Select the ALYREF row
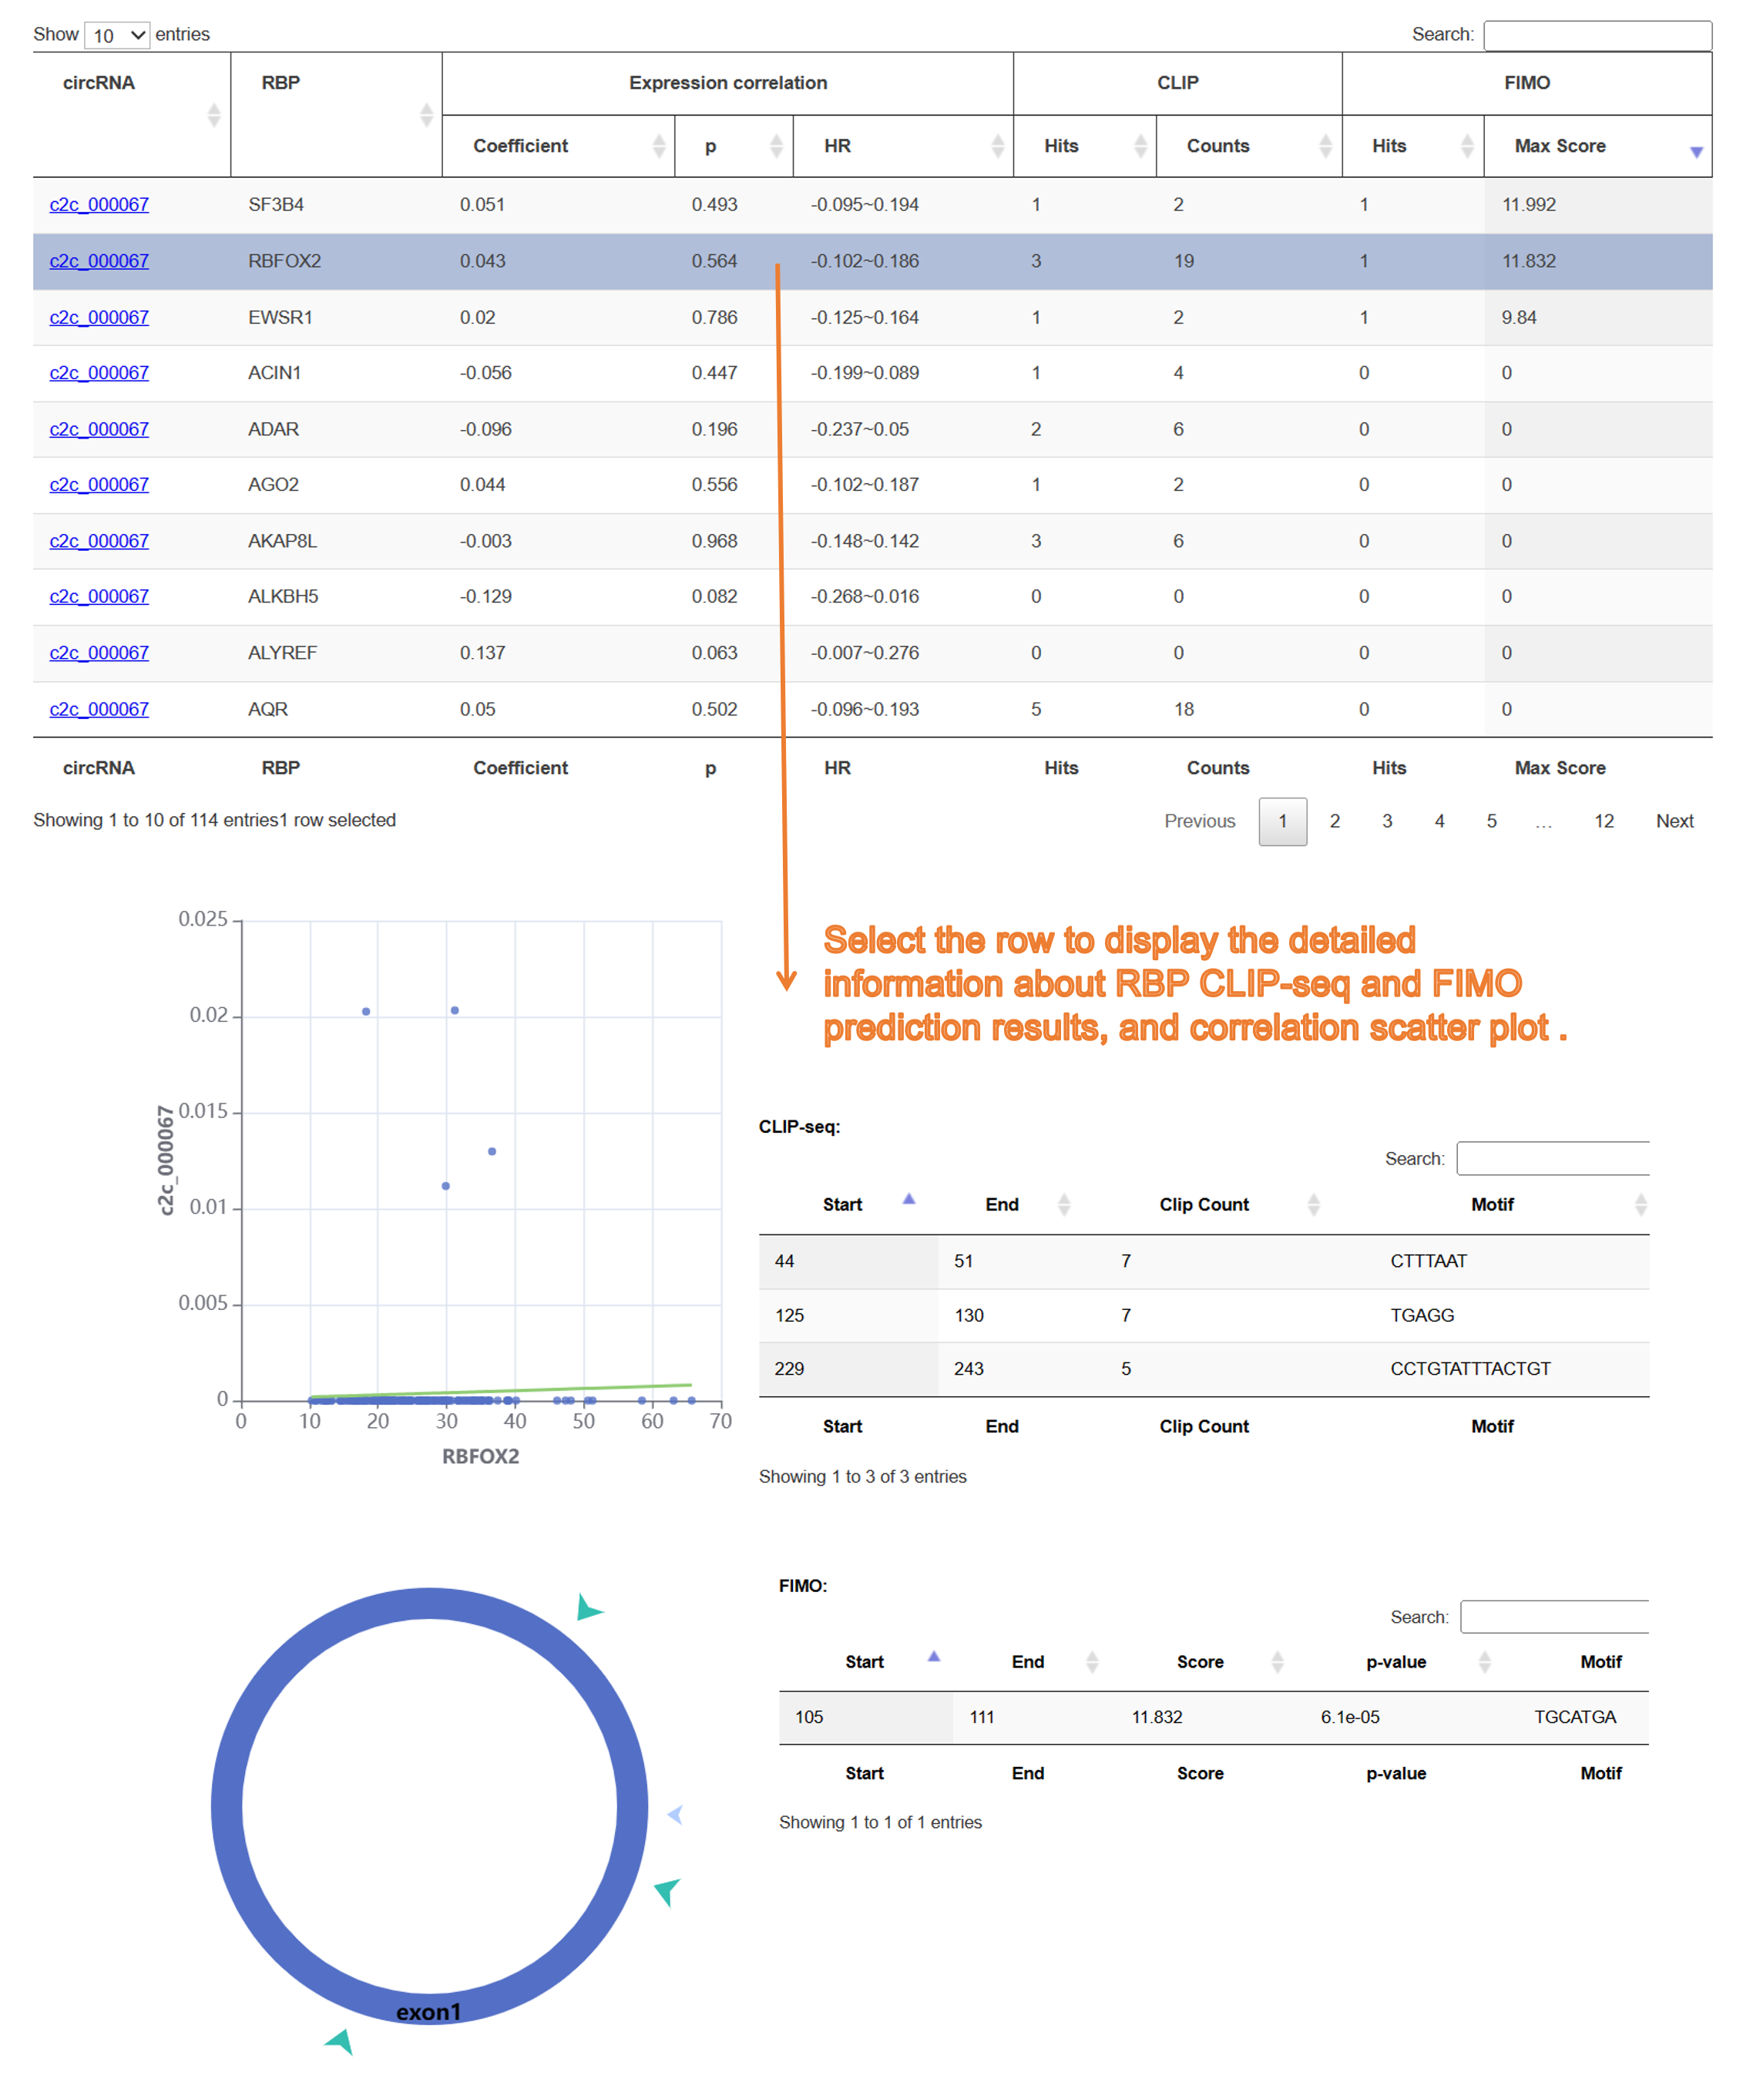This screenshot has width=1743, height=2076. [x=872, y=653]
